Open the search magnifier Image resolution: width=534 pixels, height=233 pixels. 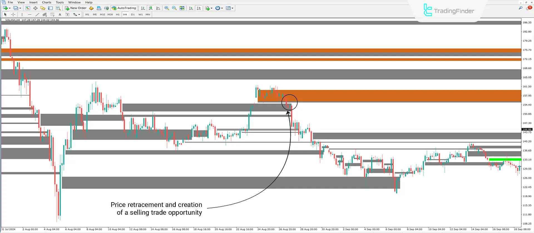click(x=520, y=8)
